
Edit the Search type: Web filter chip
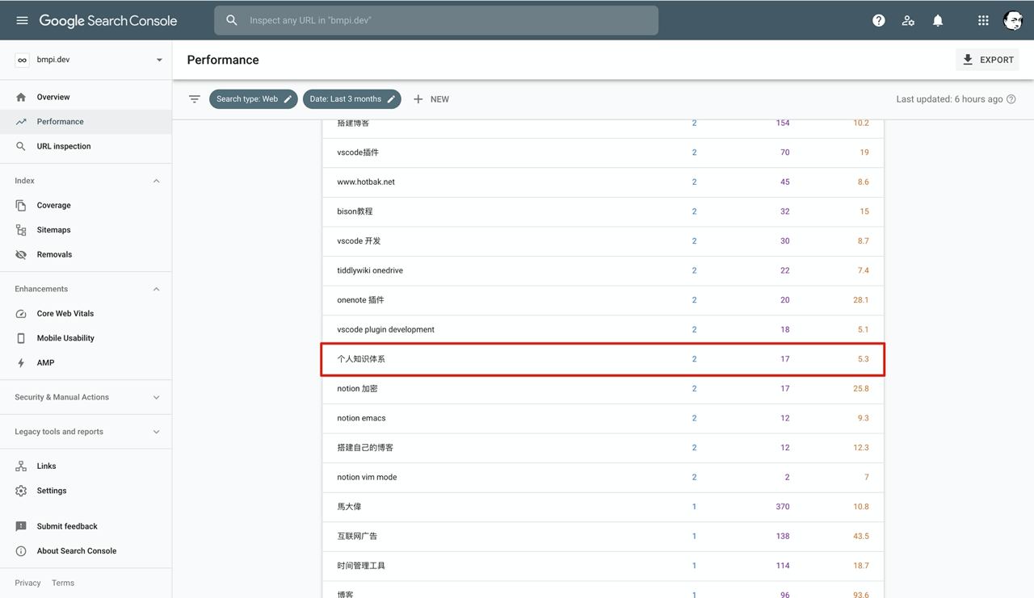click(253, 99)
